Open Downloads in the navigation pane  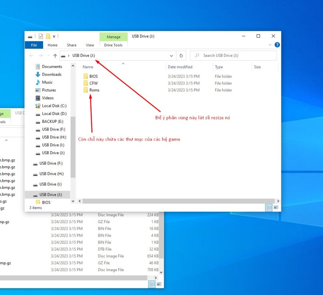click(52, 74)
